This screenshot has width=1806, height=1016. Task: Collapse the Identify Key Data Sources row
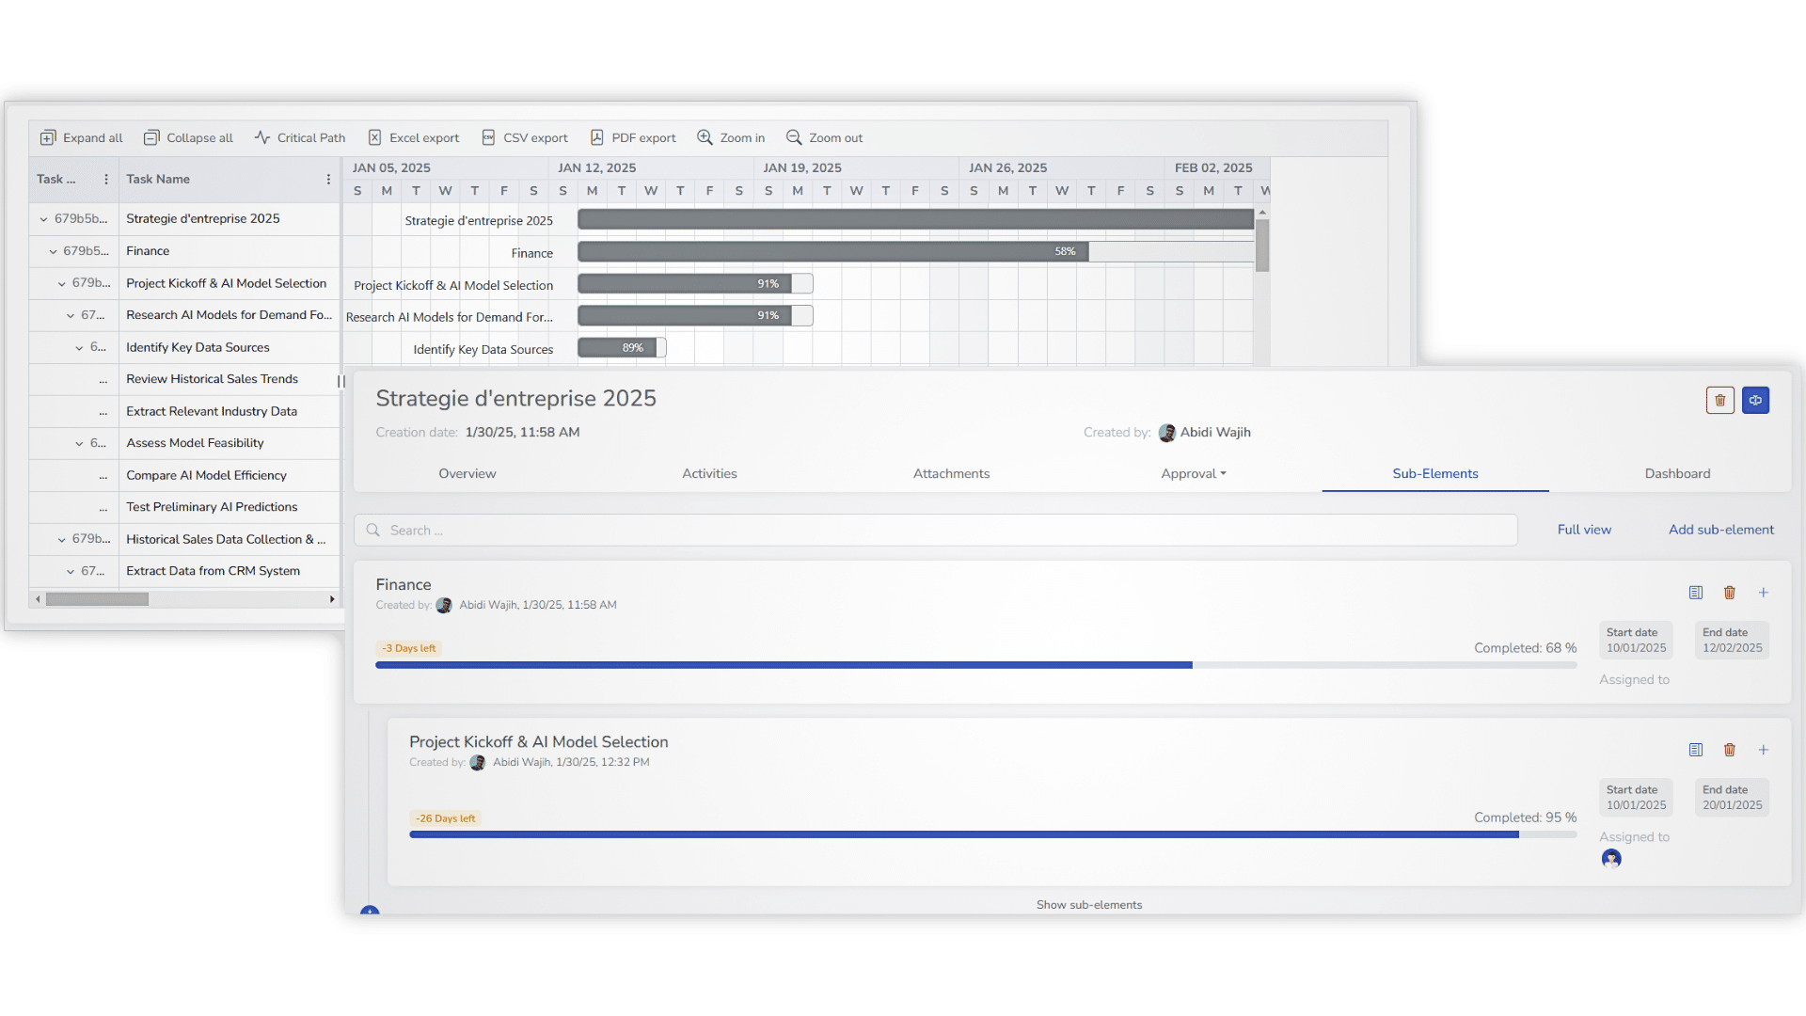click(x=80, y=348)
